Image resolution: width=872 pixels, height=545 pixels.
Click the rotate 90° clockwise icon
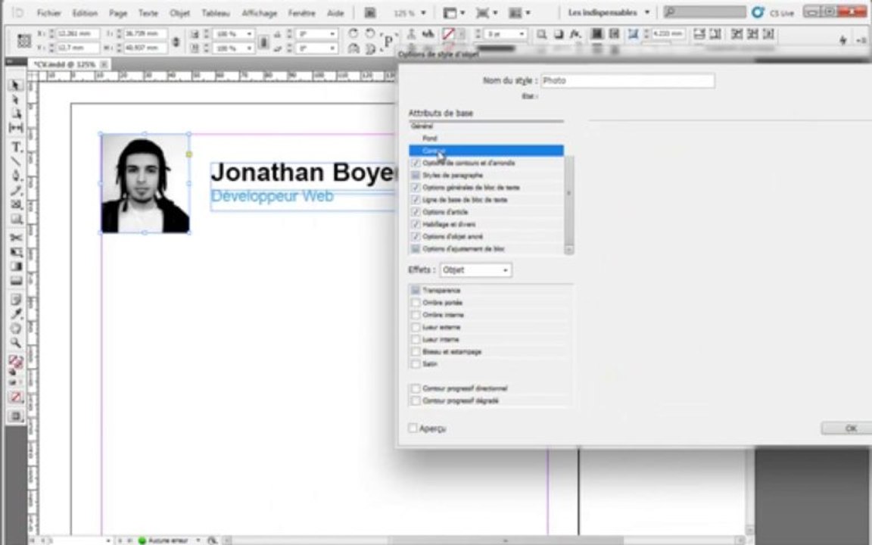click(353, 35)
